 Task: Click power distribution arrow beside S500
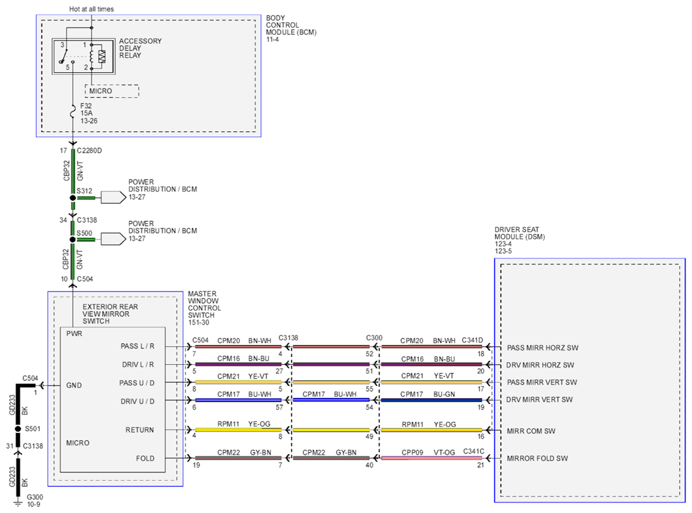pos(114,239)
